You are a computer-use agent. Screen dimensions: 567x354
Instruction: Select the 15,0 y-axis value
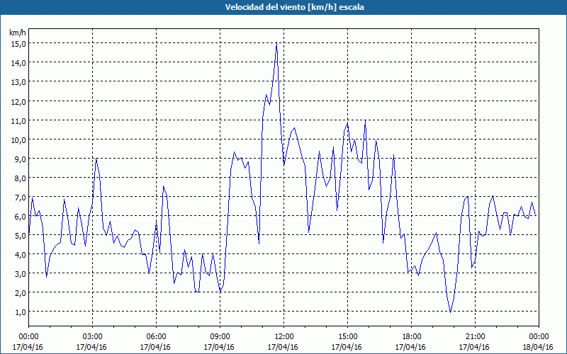point(19,44)
